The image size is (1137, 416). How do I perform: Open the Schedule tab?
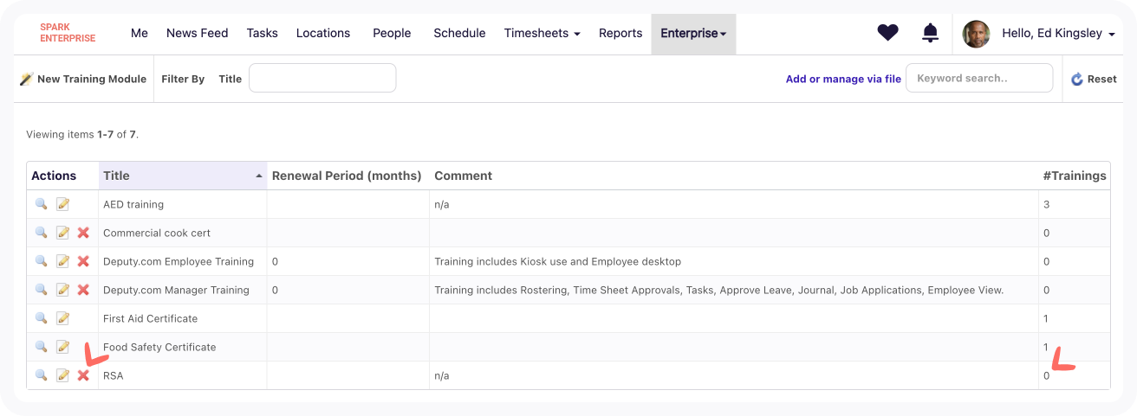tap(459, 33)
